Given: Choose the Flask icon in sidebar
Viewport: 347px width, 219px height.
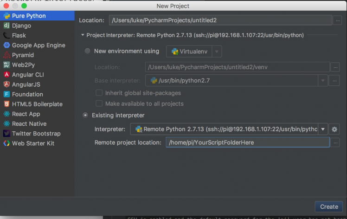Looking at the screenshot, I should (x=6, y=35).
